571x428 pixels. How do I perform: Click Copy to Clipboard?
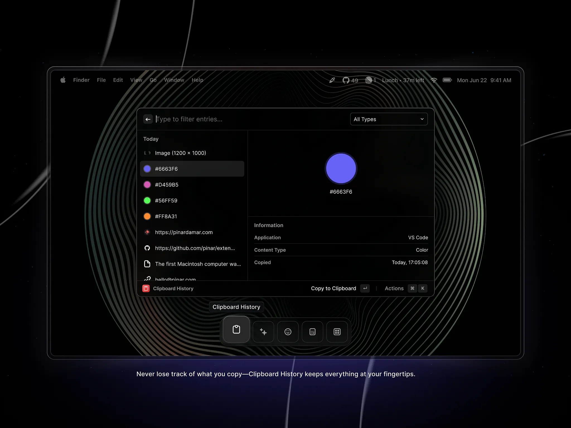[x=333, y=288]
